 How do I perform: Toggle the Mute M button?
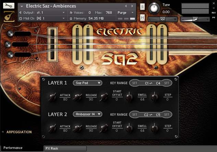click(142, 17)
